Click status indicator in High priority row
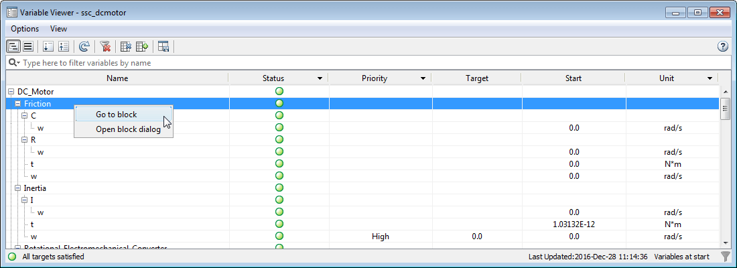The width and height of the screenshot is (737, 268). (279, 236)
